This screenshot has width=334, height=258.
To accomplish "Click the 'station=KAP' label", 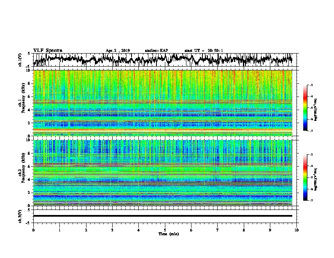I will [156, 51].
